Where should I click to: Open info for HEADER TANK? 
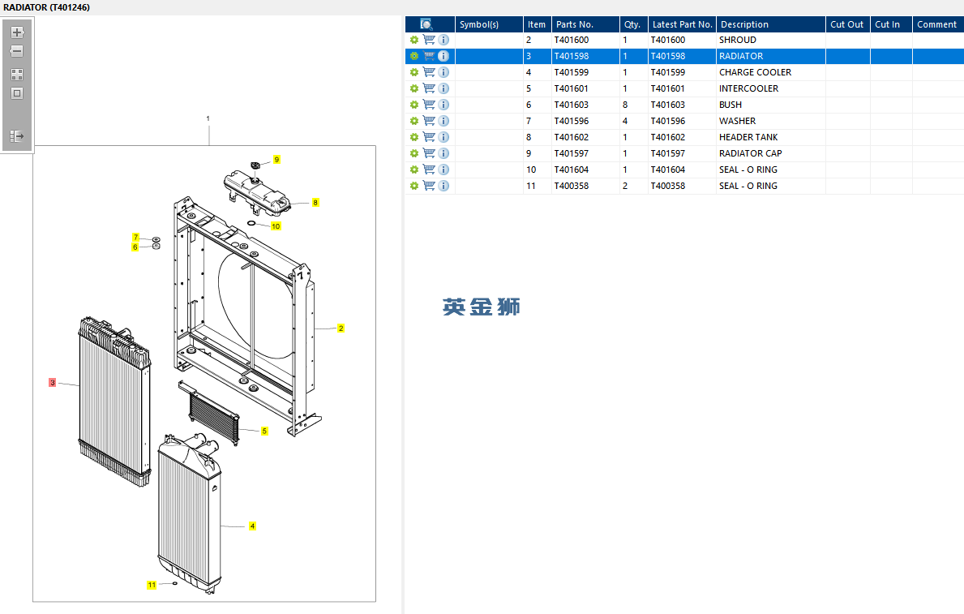(x=443, y=137)
